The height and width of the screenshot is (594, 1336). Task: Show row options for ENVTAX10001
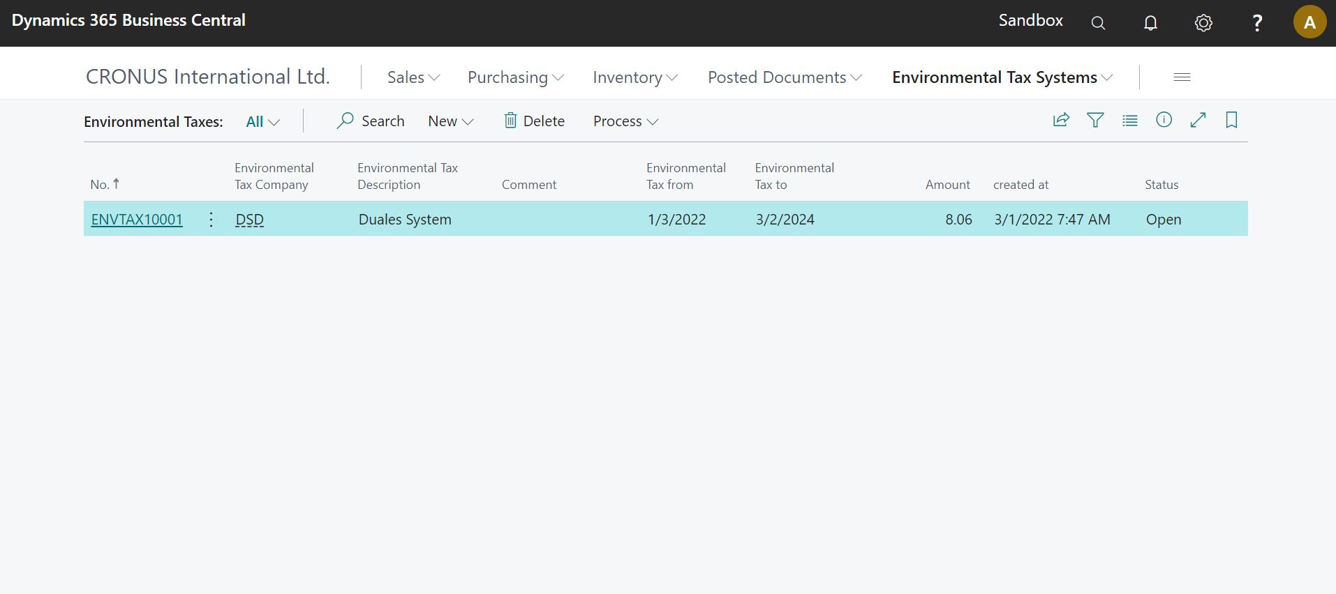[x=211, y=220]
